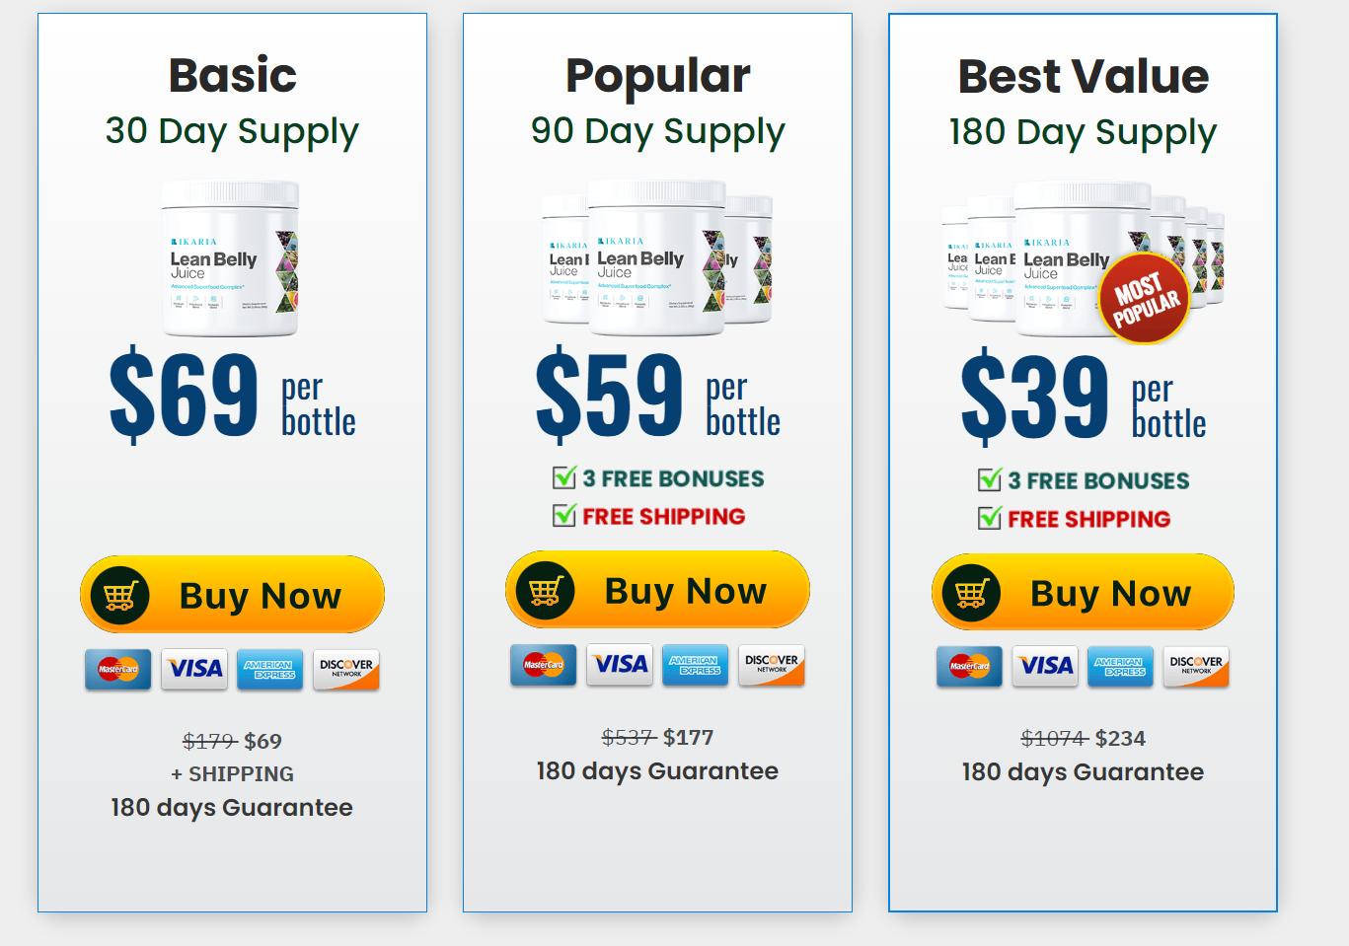Image resolution: width=1349 pixels, height=946 pixels.
Task: Click the Discover icon under Popular plan
Action: 772,665
